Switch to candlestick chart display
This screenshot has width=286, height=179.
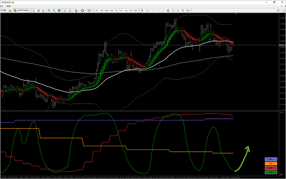coord(39,11)
